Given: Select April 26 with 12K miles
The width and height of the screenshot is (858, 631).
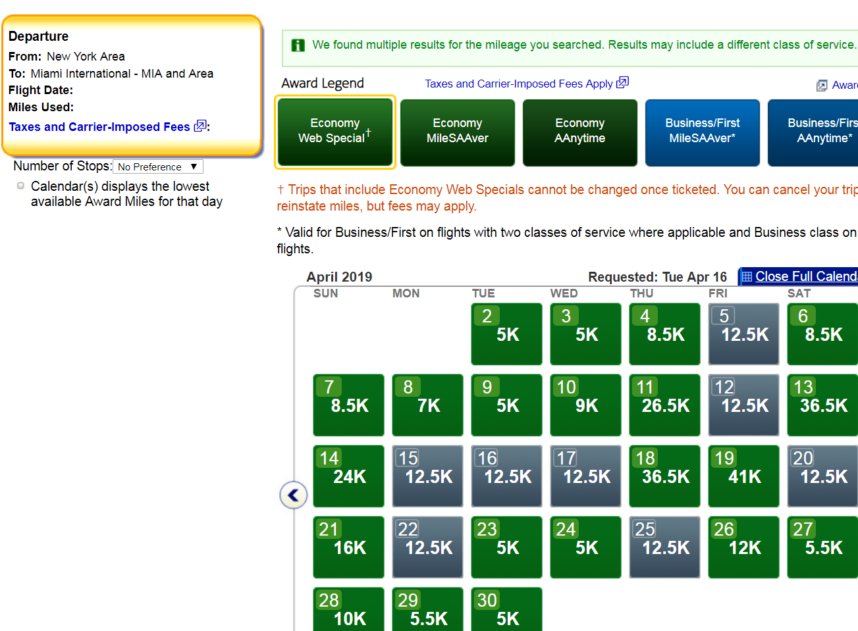Looking at the screenshot, I should [744, 547].
